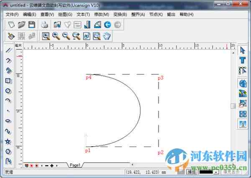Click the black color swatch in status bar
Viewport: 251px width, 178px height.
tap(206, 172)
